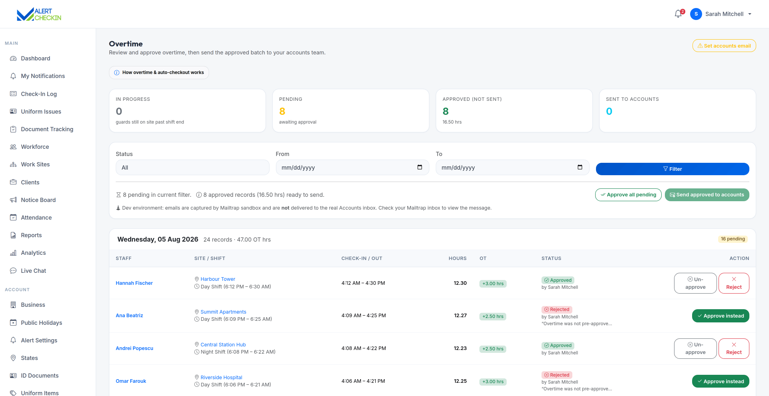Open Andrei Popescu staff link

(x=135, y=348)
